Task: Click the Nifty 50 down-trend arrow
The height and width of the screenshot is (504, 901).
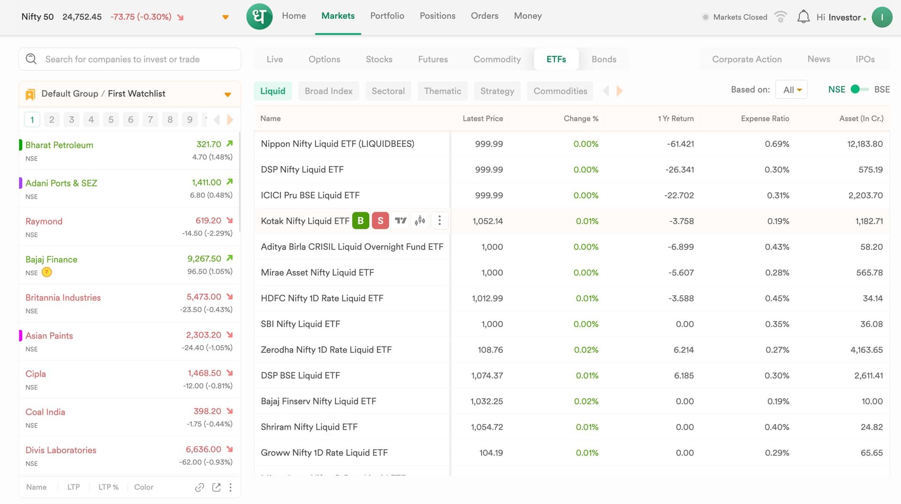Action: pos(180,17)
